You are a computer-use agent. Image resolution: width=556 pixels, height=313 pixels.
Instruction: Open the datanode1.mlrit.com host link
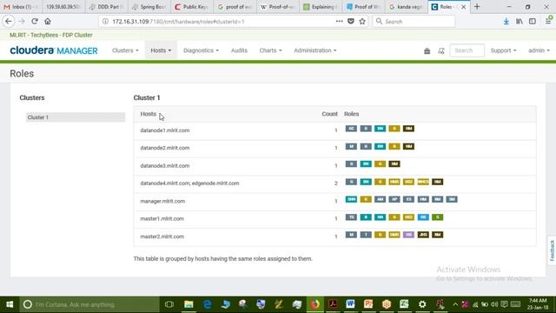tap(165, 130)
